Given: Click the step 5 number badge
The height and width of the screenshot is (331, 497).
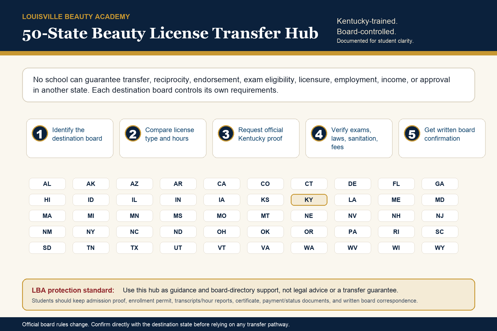Looking at the screenshot, I should click(412, 134).
